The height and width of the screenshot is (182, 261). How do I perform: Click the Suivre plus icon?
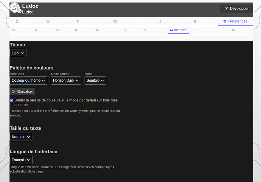(x=126, y=30)
